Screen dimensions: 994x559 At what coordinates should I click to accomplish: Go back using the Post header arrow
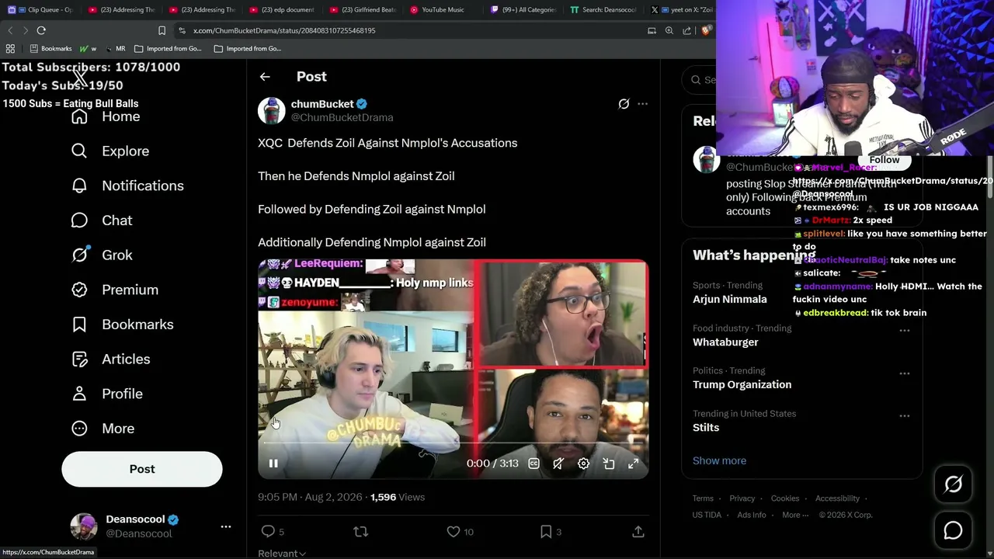(265, 77)
